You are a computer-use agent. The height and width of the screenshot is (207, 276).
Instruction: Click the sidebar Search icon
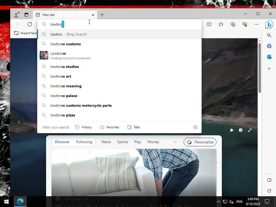click(269, 35)
